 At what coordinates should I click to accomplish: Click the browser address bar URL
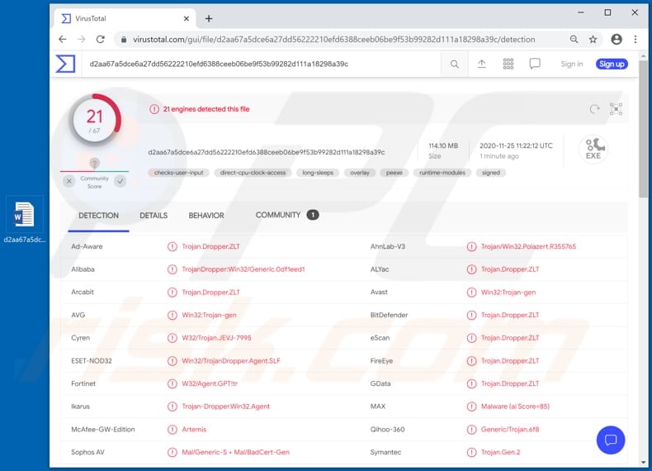(334, 40)
